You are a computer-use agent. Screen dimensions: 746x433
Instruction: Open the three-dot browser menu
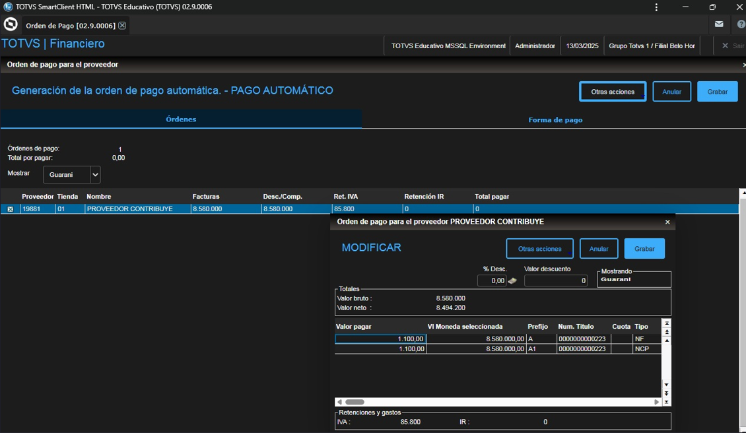click(x=656, y=7)
